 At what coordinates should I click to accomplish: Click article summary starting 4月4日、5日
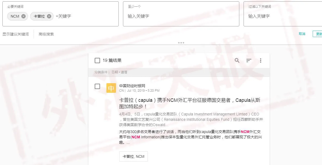(x=191, y=119)
